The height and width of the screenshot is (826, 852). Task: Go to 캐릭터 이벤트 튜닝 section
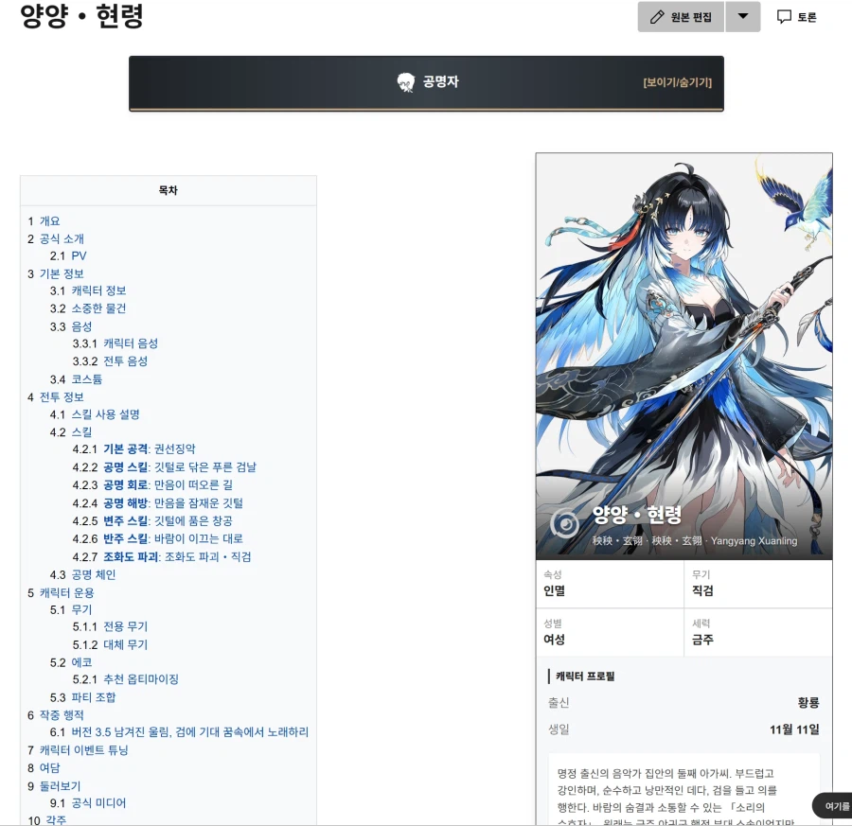coord(83,750)
